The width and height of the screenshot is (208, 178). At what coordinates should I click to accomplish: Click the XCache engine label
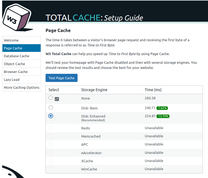tap(87, 161)
